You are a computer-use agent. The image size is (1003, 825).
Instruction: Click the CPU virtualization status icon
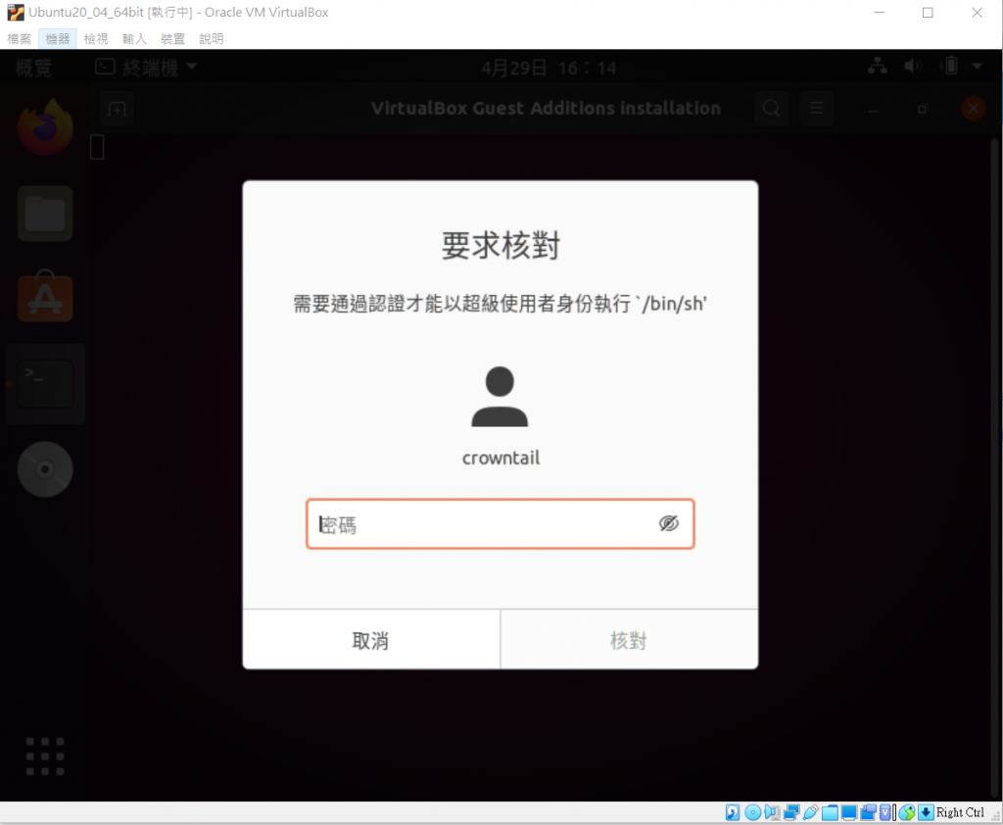pos(885,813)
